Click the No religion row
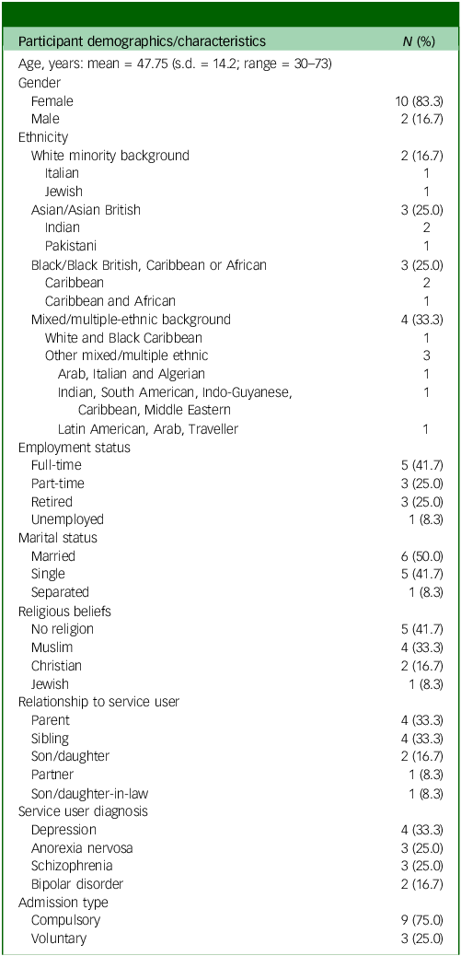Screen dimensions: 461x956 [x=230, y=629]
